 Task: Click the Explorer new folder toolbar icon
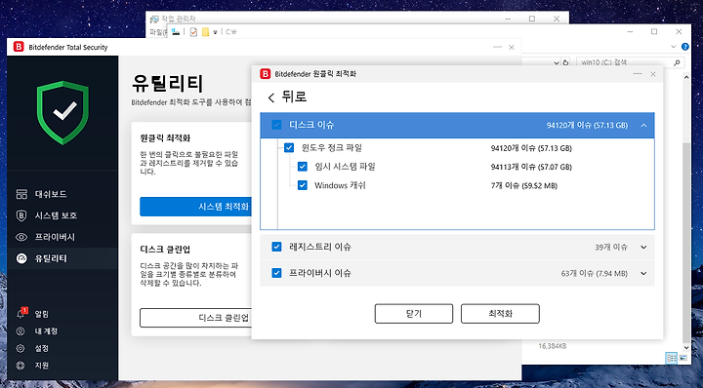[205, 32]
